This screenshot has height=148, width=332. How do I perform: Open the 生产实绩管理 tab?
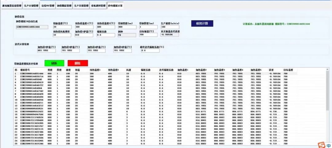[x=81, y=6]
